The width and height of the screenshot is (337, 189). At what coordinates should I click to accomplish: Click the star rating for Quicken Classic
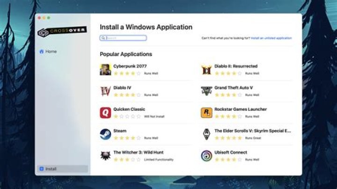coord(127,116)
